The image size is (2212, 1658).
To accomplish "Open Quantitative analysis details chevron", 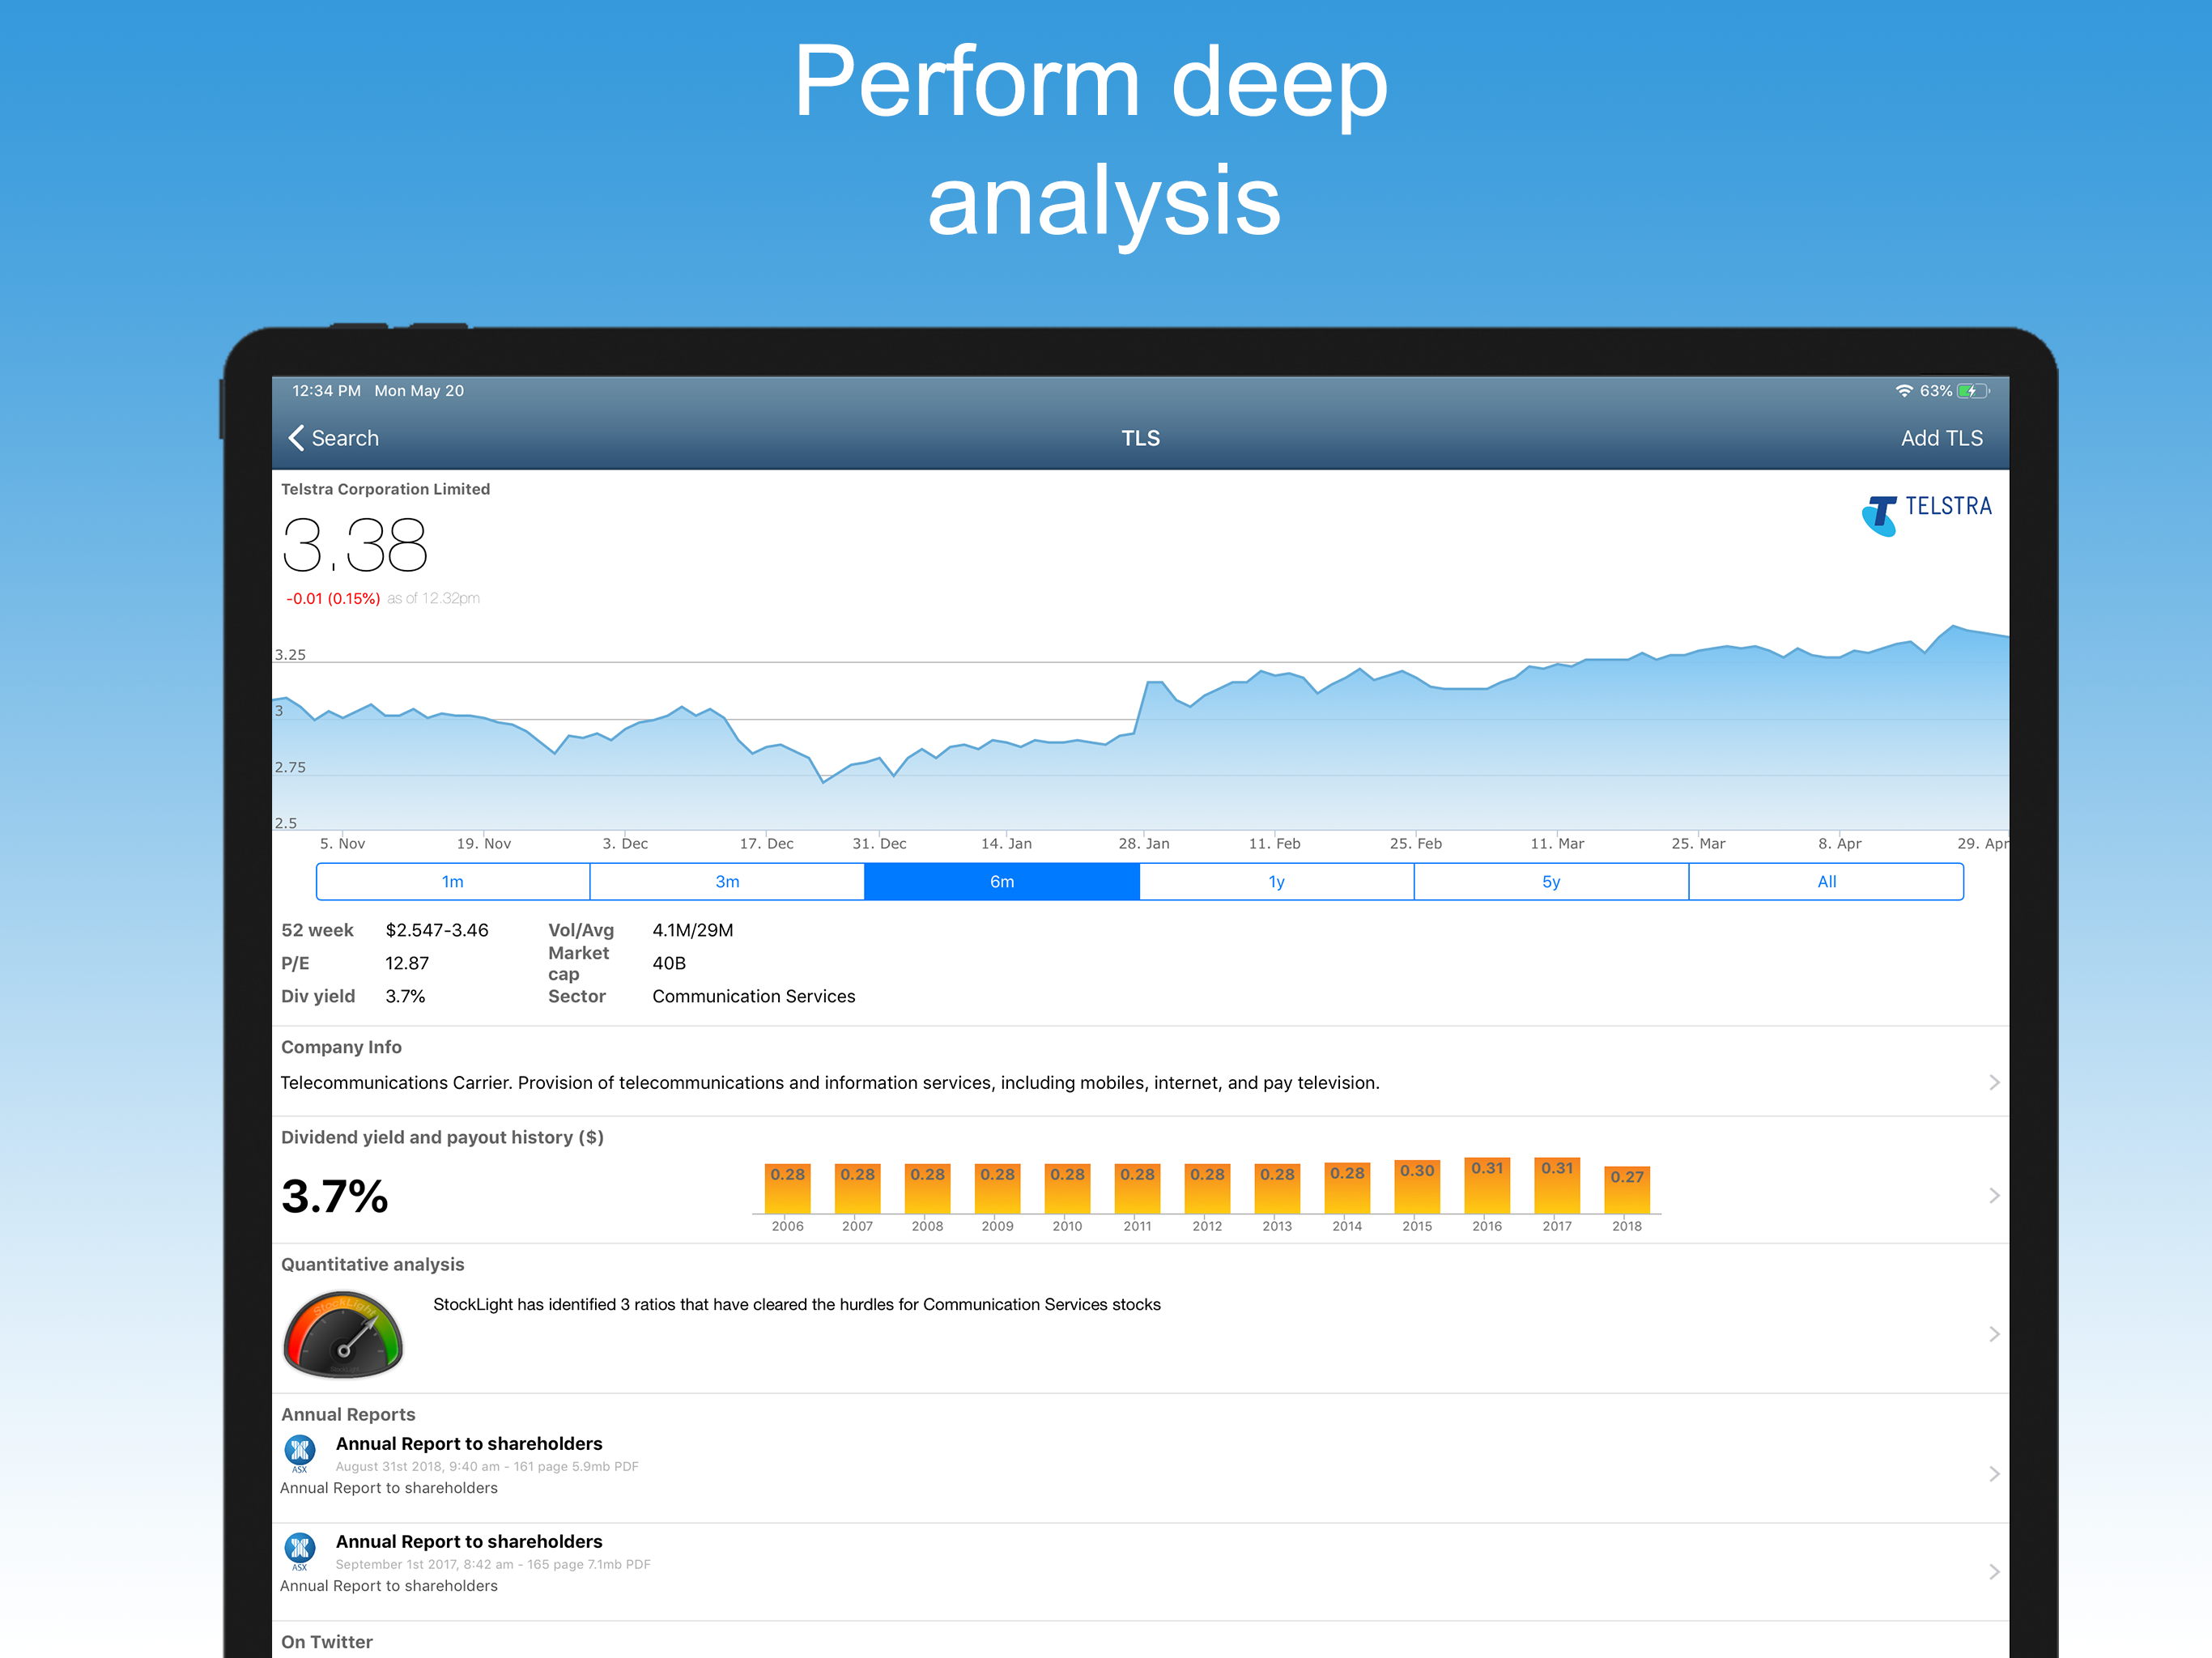I will coord(1994,1334).
